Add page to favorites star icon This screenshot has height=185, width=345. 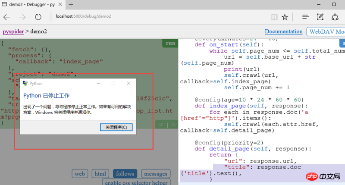[285, 17]
